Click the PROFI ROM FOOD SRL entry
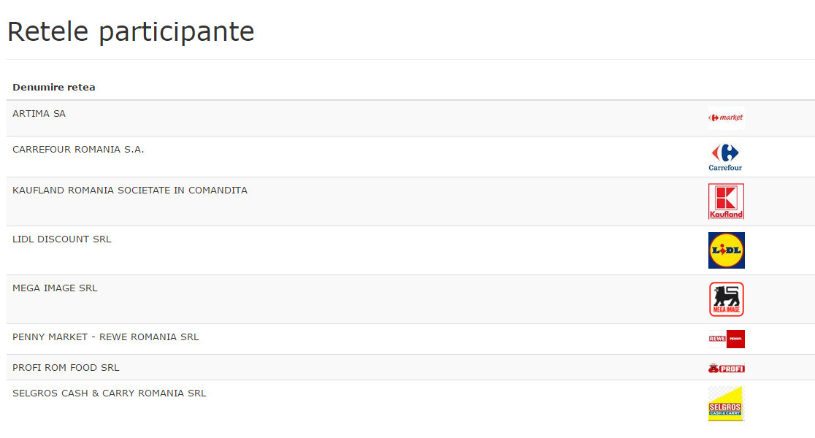Viewport: 815px width, 438px height. tap(66, 368)
